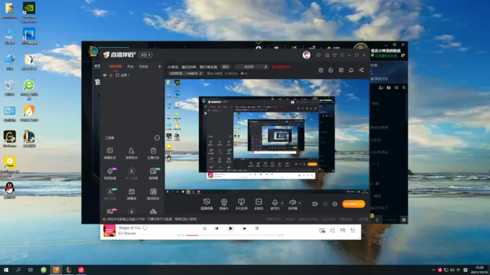Open the Windows Start menu
The image size is (490, 275).
coord(6,270)
